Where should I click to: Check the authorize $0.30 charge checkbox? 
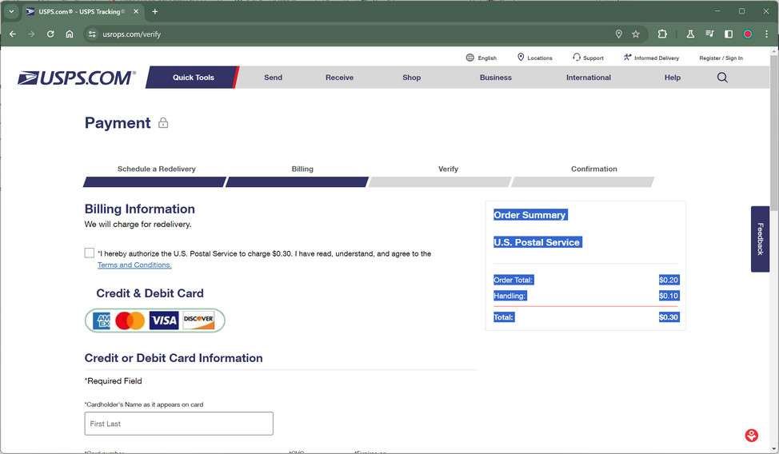tap(90, 253)
